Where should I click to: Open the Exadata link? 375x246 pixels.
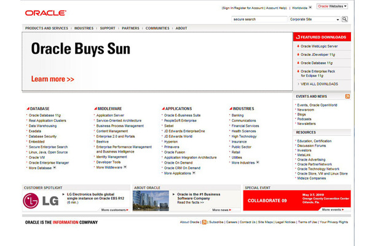[35, 131]
